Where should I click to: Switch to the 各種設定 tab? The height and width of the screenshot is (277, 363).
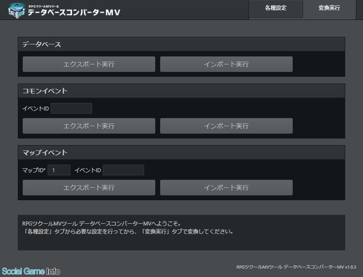[x=276, y=9]
